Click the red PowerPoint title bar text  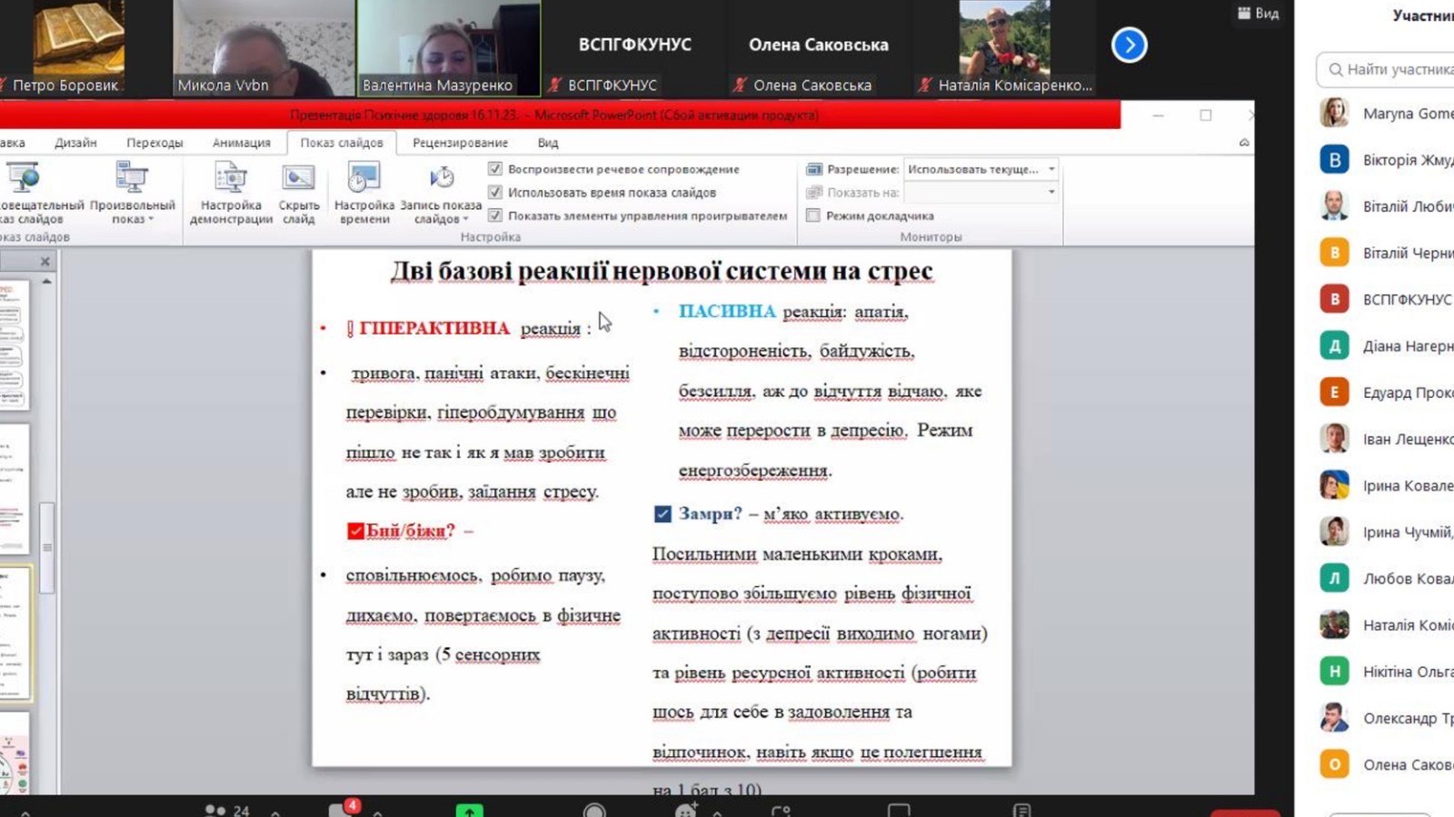pyautogui.click(x=554, y=115)
